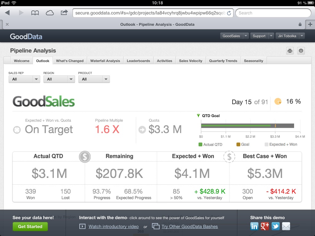315x236 pixels.
Task: Share the demo on Google Plus
Action: (265, 226)
